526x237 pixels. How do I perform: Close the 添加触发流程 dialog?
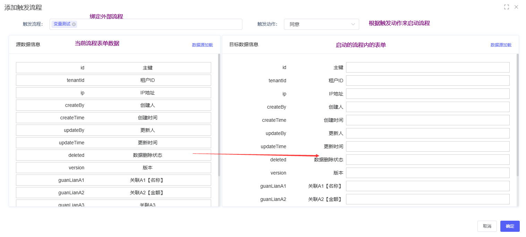(x=516, y=7)
